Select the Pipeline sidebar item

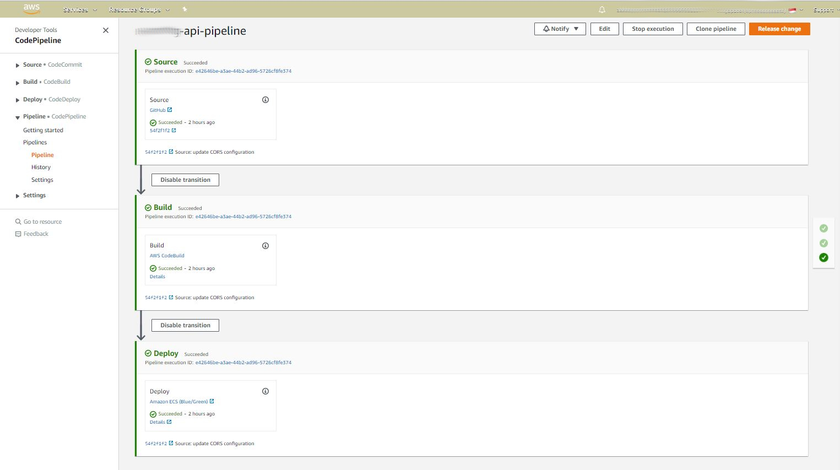[42, 155]
